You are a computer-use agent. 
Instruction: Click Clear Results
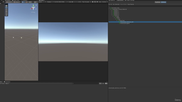131,5
